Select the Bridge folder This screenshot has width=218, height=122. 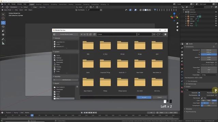[140, 47]
